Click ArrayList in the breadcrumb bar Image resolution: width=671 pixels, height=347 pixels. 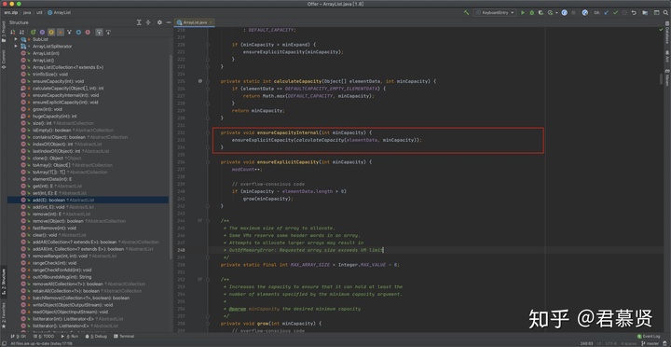pos(60,13)
